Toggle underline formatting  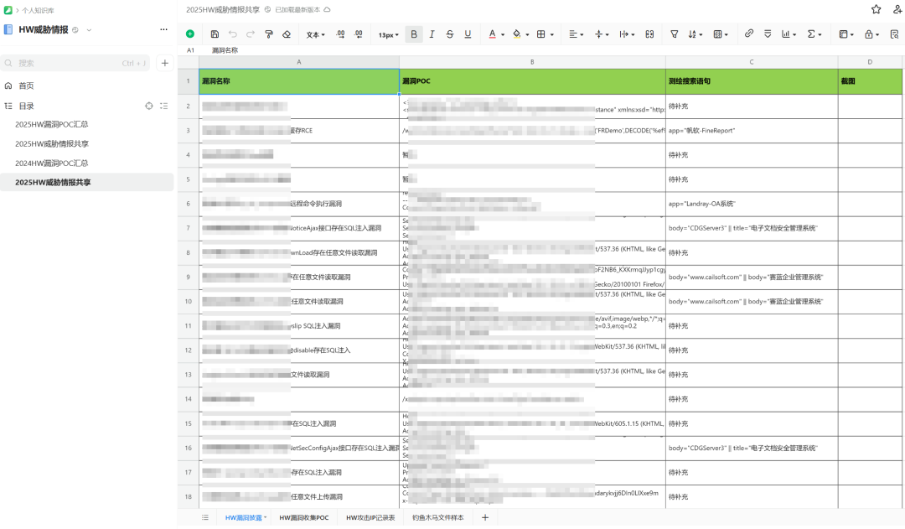[x=468, y=34]
